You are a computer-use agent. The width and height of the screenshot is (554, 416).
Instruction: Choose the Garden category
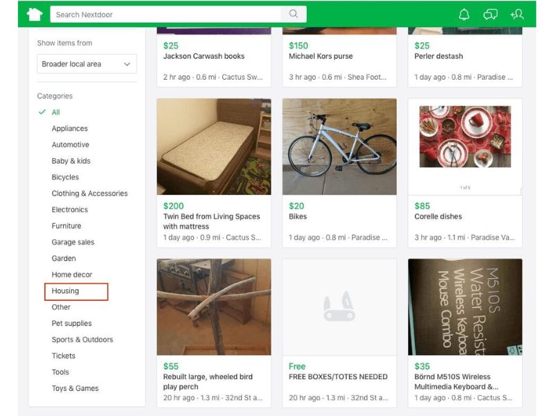coord(64,259)
